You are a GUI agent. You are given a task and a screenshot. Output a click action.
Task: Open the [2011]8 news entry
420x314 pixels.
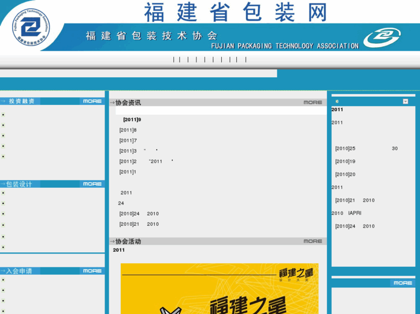click(x=128, y=130)
